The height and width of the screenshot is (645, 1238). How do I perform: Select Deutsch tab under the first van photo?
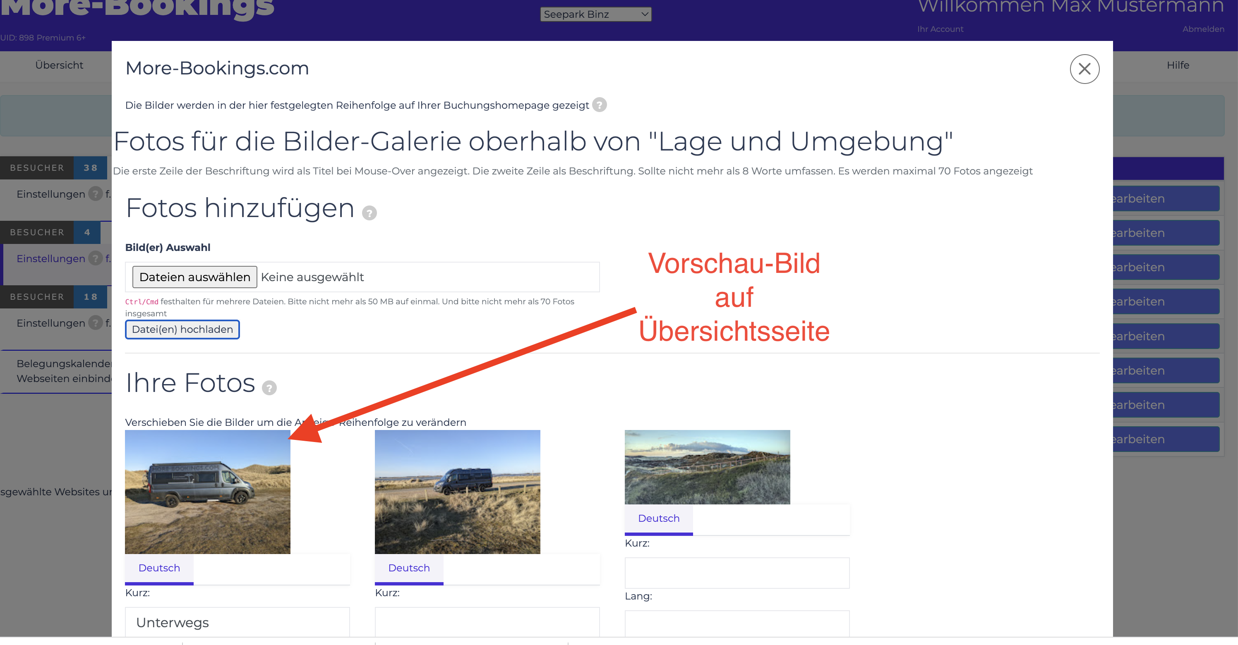(159, 568)
